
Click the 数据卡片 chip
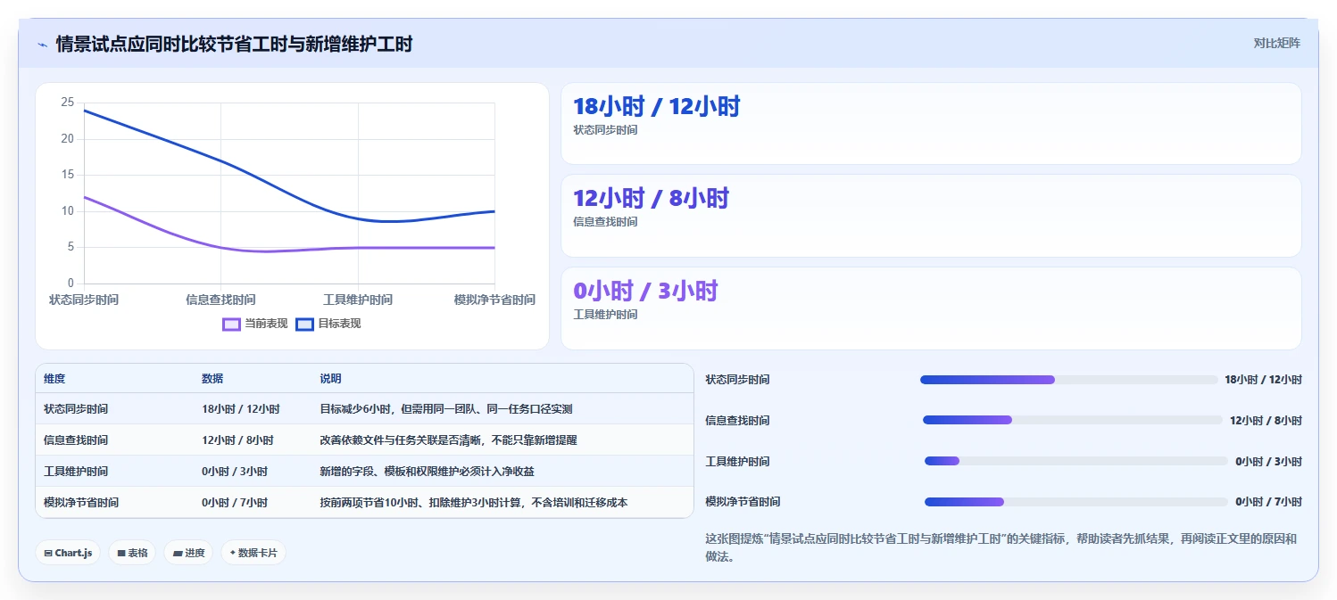253,553
